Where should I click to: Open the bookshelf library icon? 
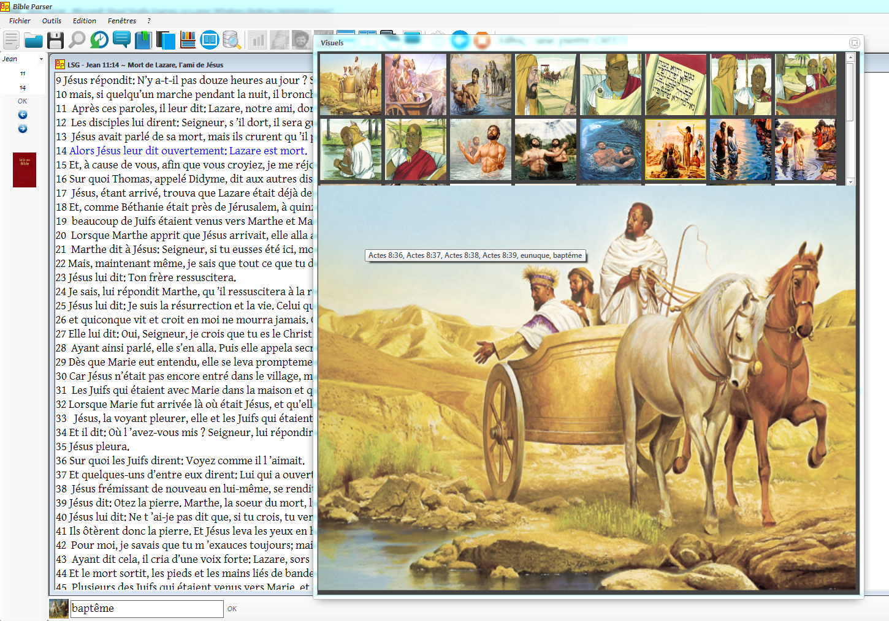click(188, 40)
